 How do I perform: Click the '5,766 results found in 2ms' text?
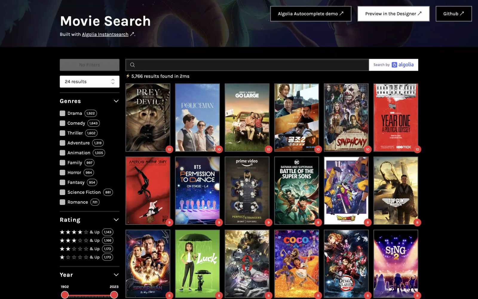click(160, 76)
